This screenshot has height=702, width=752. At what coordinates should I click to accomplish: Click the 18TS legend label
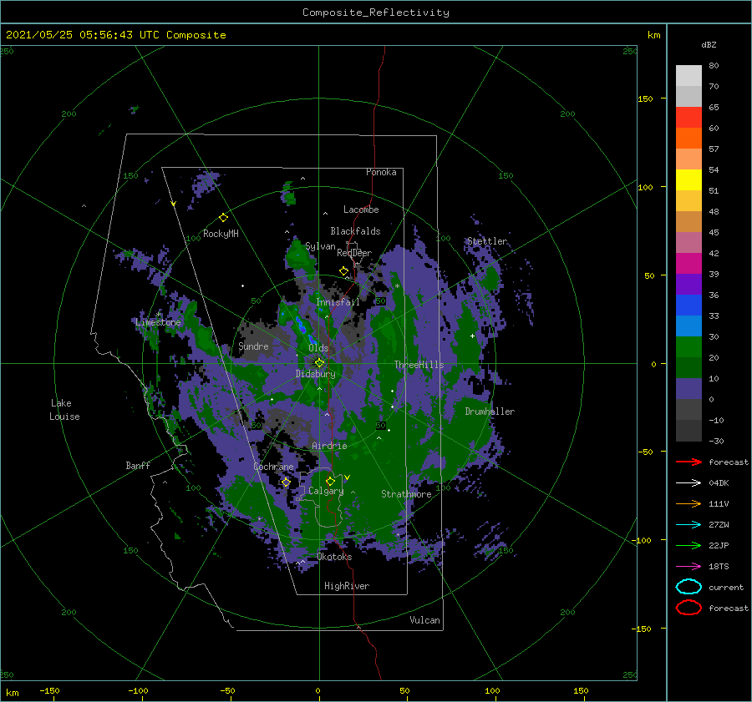click(x=719, y=567)
